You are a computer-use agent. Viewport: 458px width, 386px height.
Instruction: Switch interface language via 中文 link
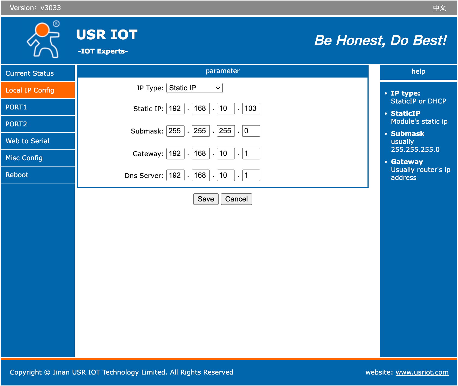(439, 8)
